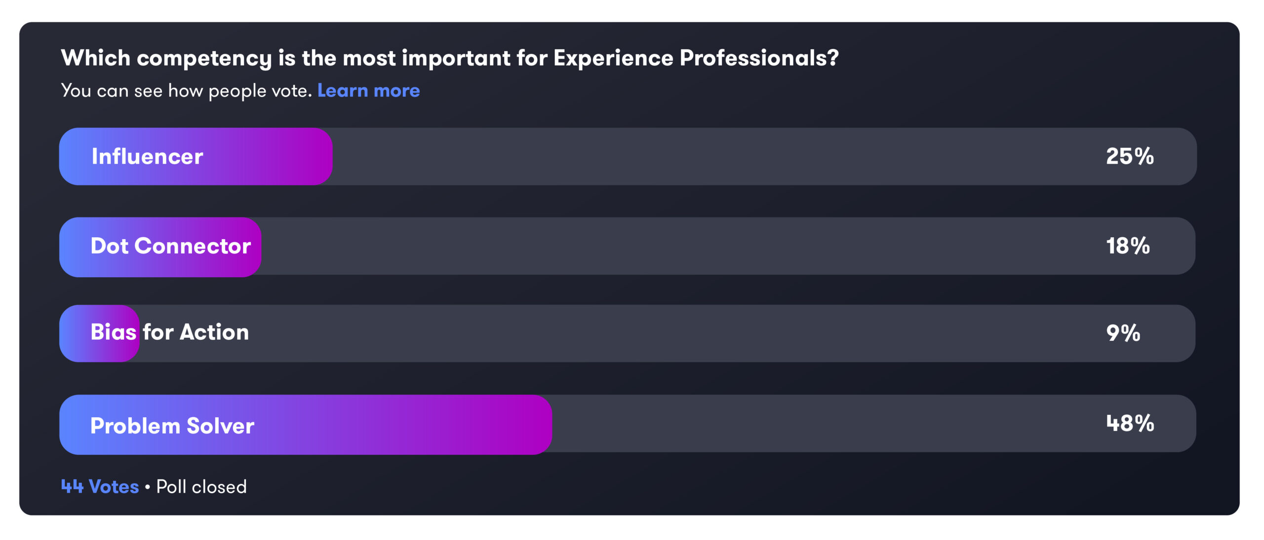Click the purple filled Influencer progress bar

(196, 156)
